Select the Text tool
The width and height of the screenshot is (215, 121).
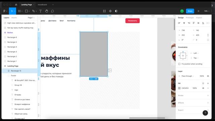click(40, 11)
